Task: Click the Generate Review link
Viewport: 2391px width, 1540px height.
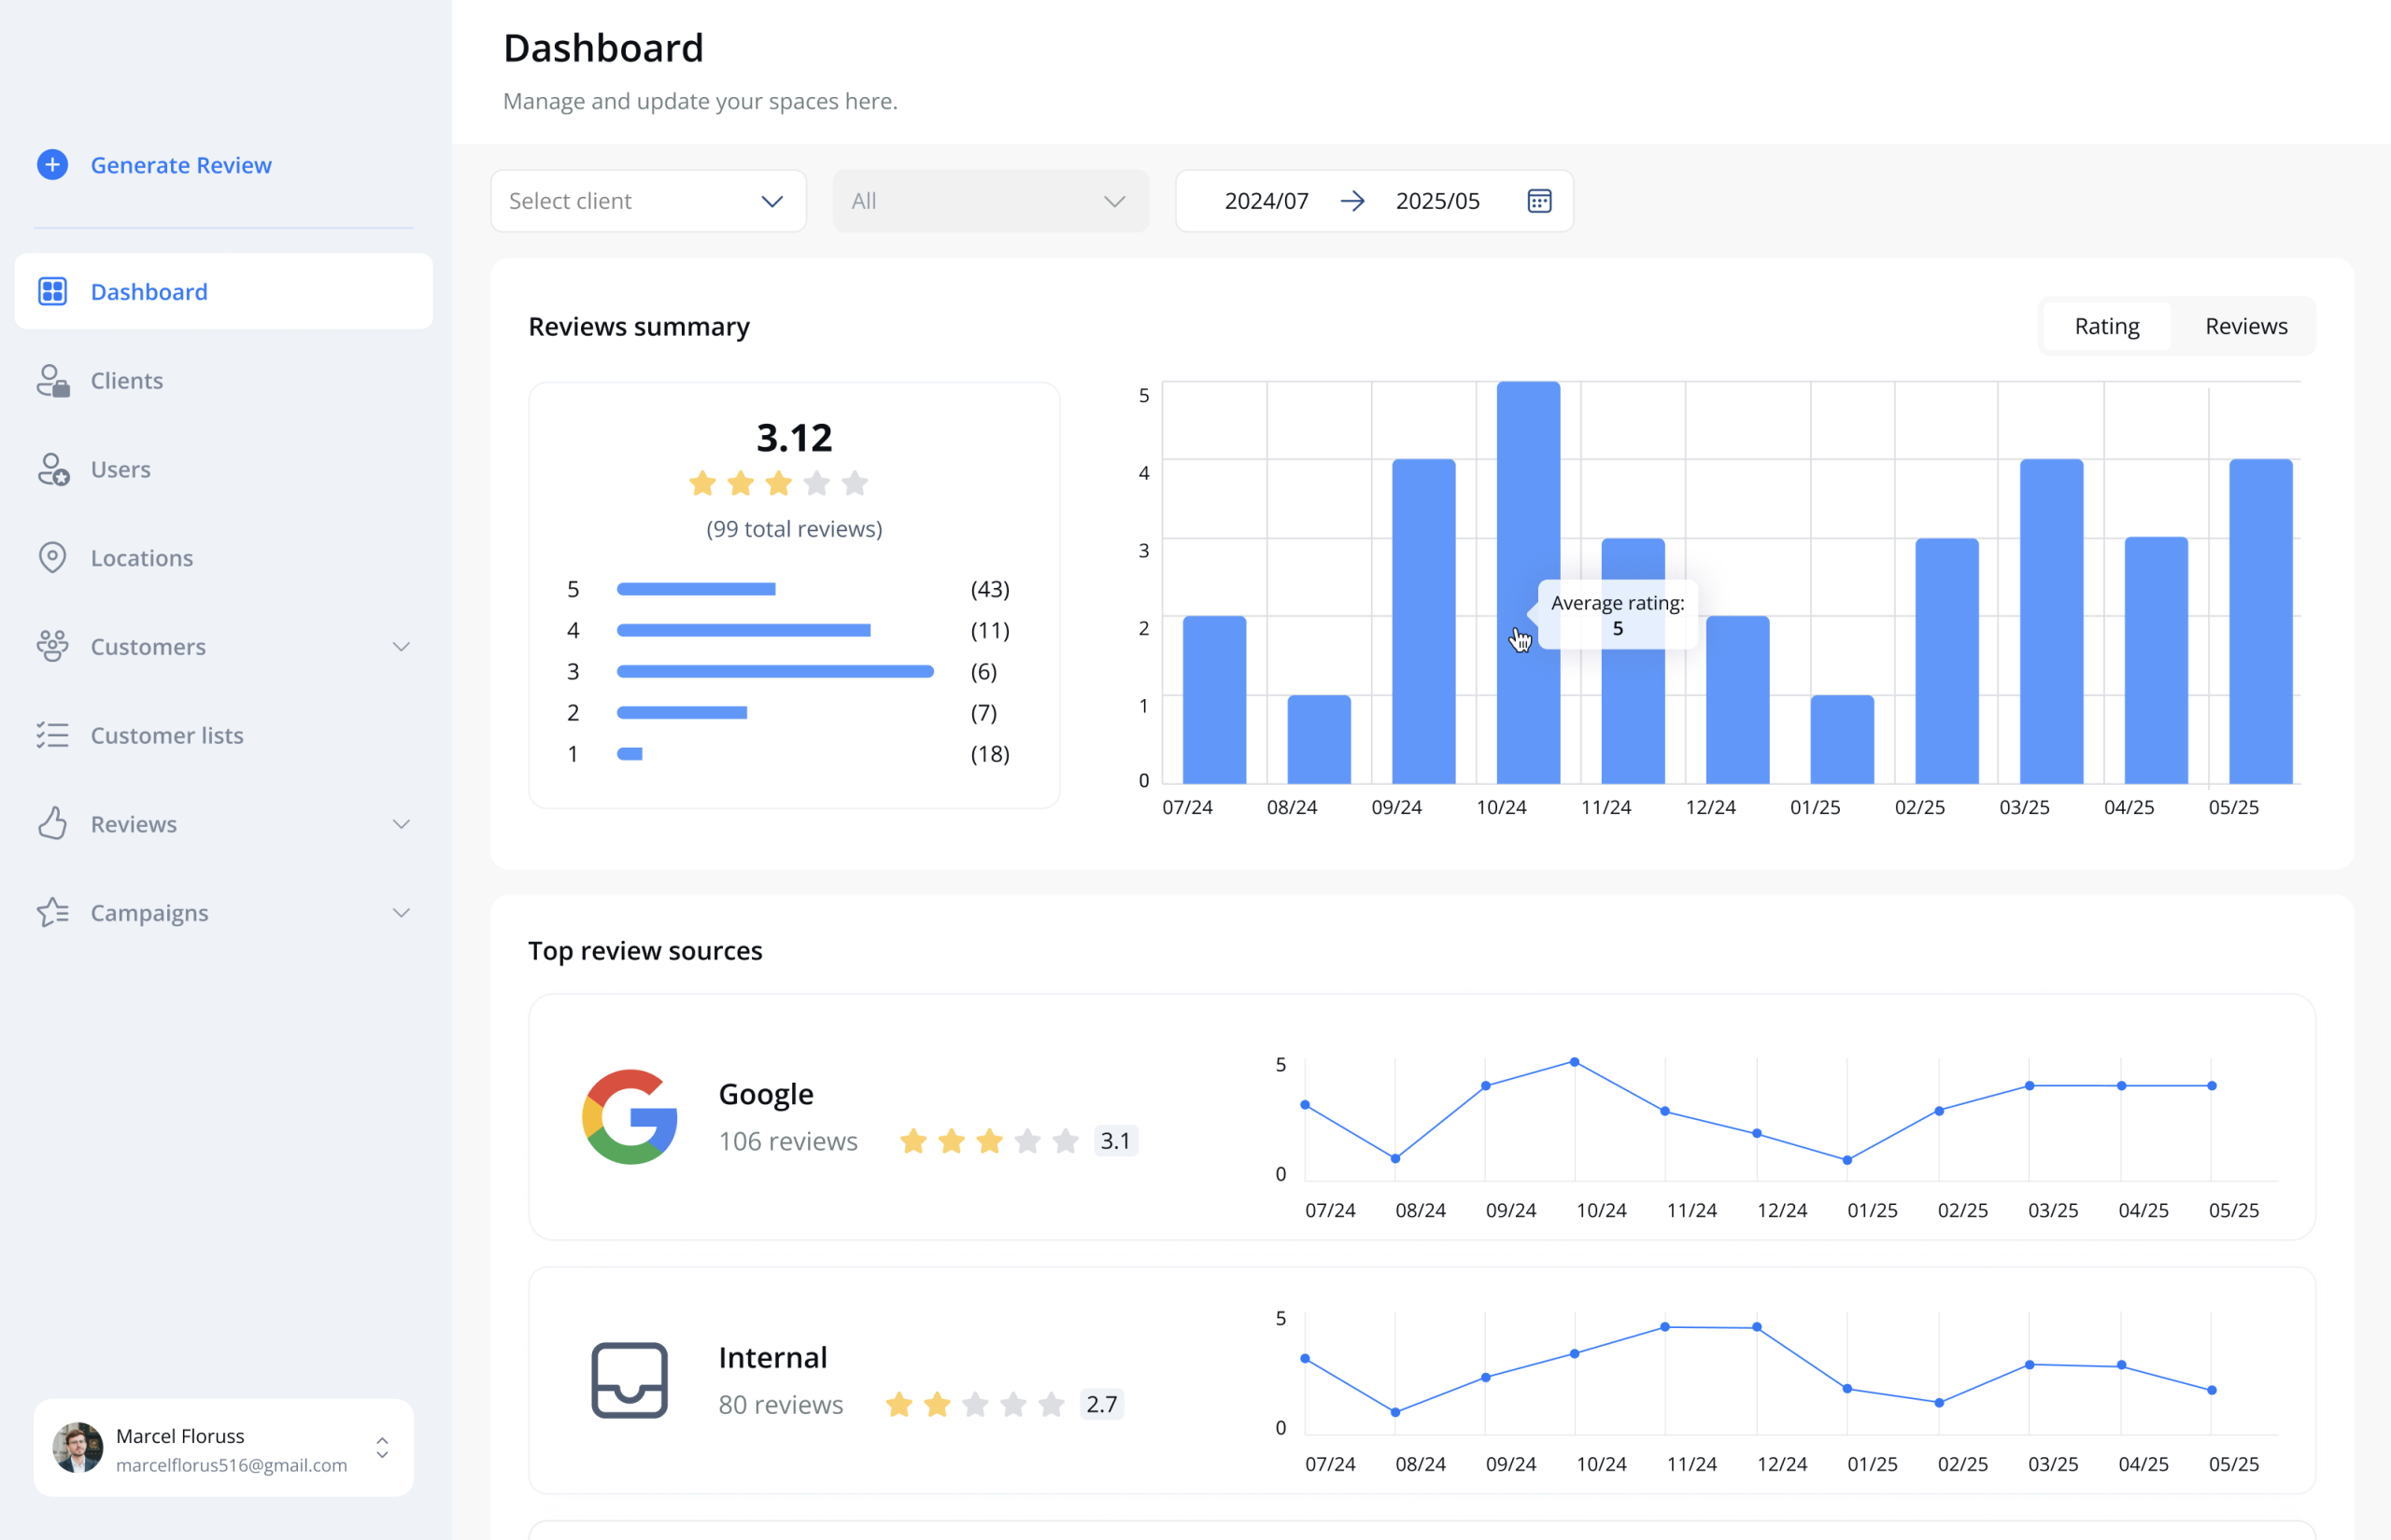Action: [x=181, y=165]
